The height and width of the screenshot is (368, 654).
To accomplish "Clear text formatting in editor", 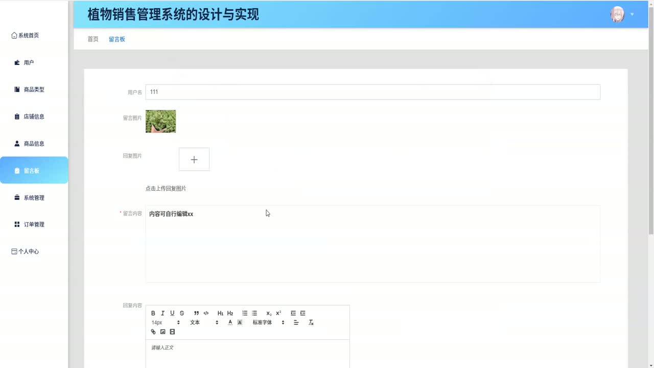I will point(311,323).
